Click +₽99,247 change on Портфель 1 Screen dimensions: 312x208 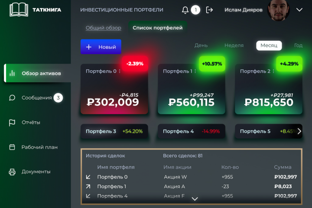[x=201, y=95]
